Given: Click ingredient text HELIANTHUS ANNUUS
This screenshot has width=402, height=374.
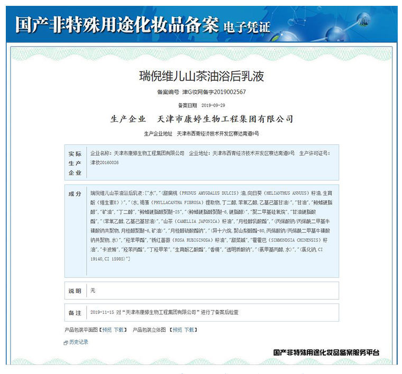Looking at the screenshot, I should click(286, 193).
